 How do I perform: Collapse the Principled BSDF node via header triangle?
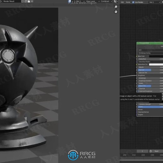tap(138, 43)
